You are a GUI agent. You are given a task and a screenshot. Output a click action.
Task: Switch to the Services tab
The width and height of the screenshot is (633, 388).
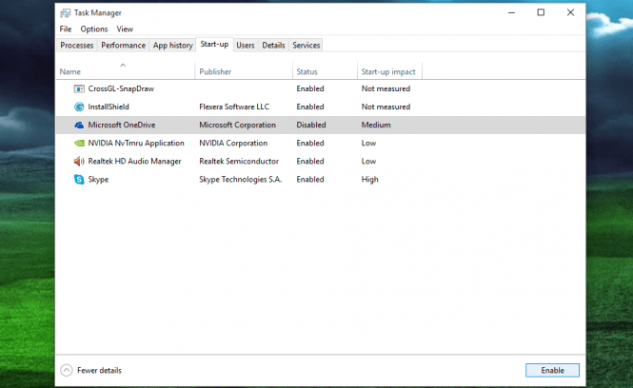[x=307, y=46]
